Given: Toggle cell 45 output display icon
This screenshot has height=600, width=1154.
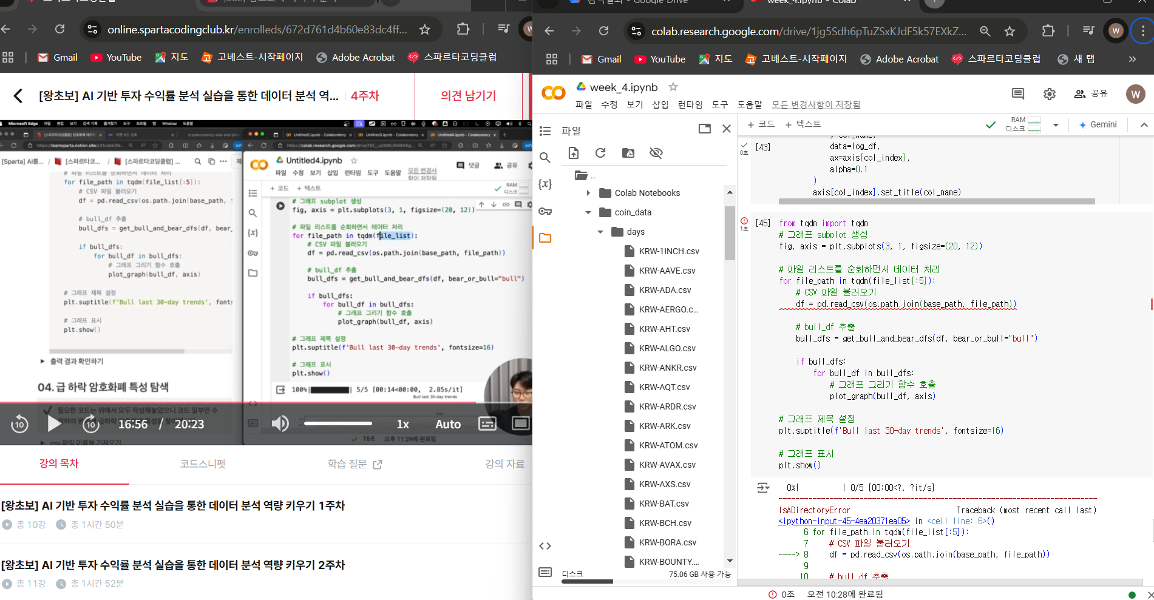Looking at the screenshot, I should (763, 488).
